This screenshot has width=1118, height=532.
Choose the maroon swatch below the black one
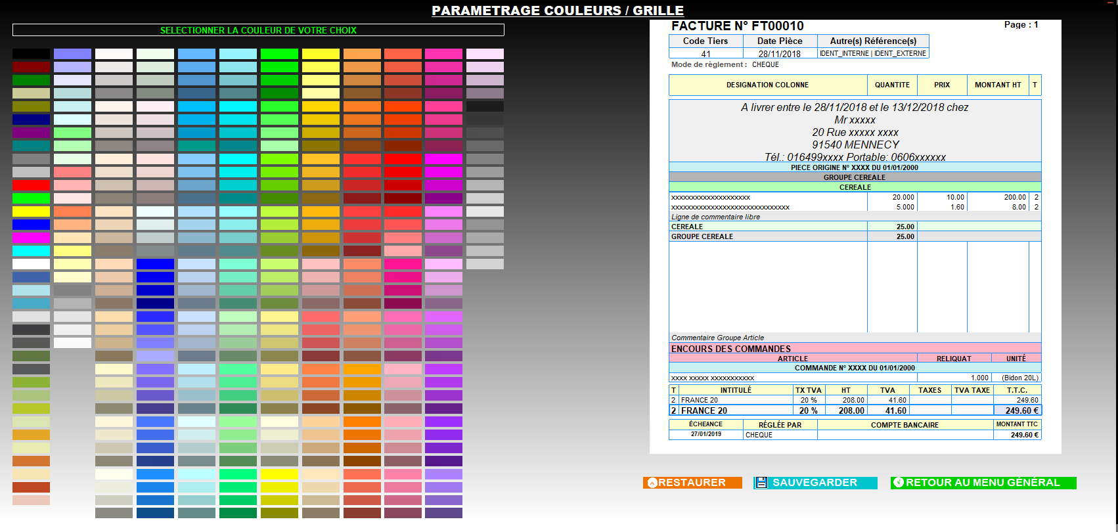(x=31, y=67)
